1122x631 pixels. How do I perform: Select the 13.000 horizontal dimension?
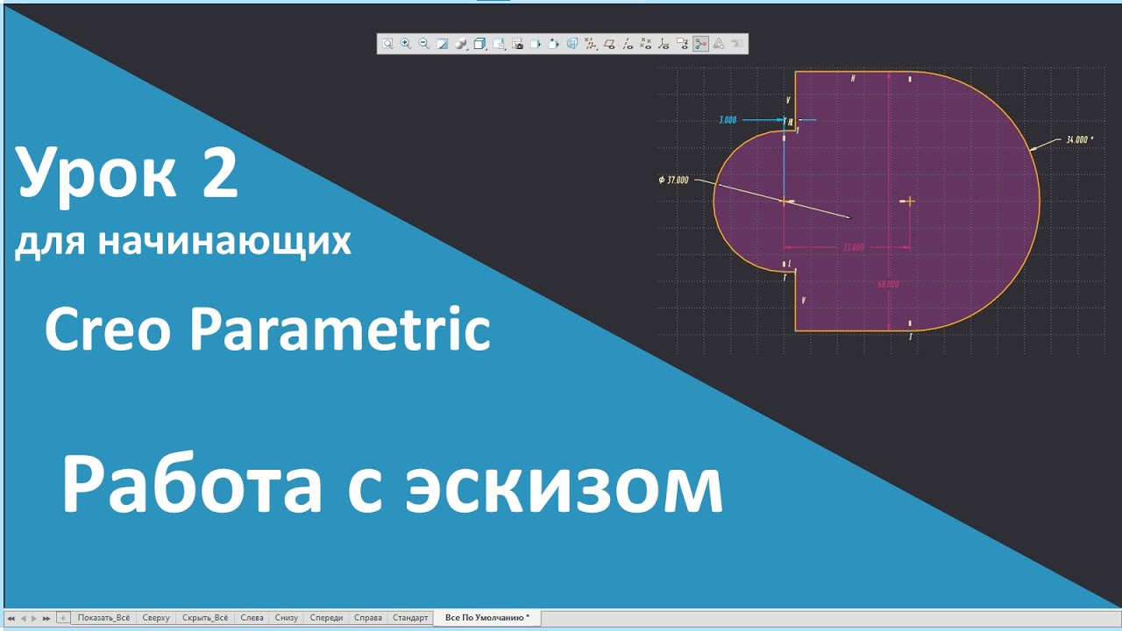(x=853, y=248)
